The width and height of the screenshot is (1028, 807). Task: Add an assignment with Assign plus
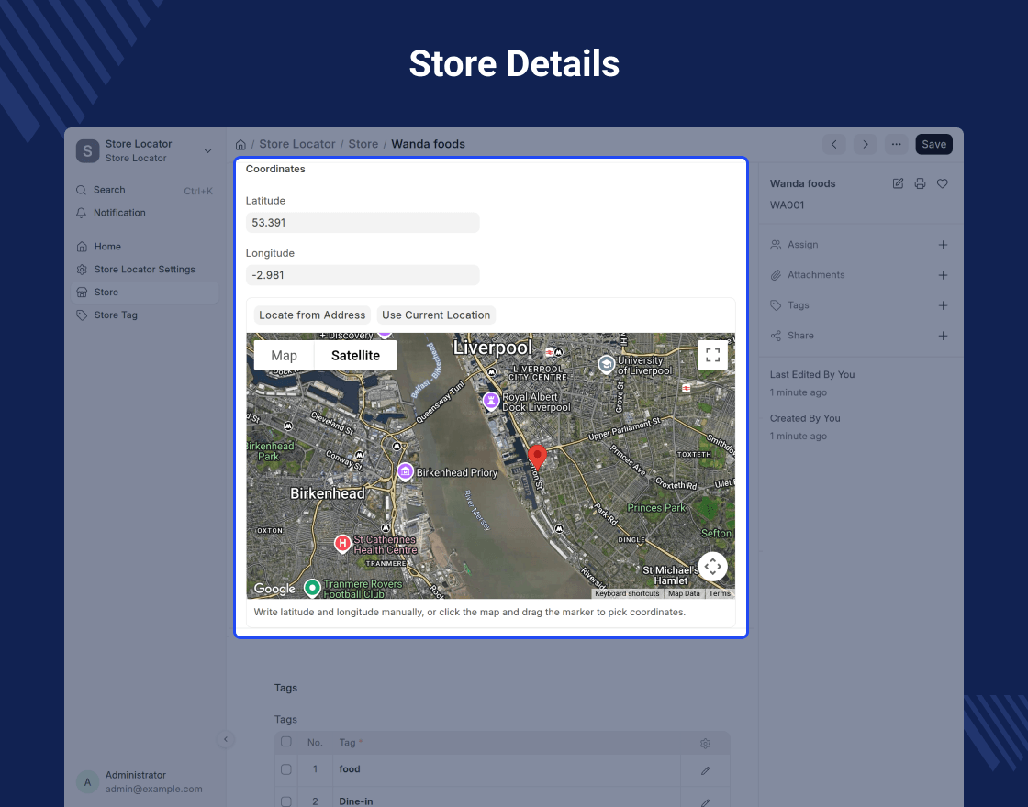[943, 245]
